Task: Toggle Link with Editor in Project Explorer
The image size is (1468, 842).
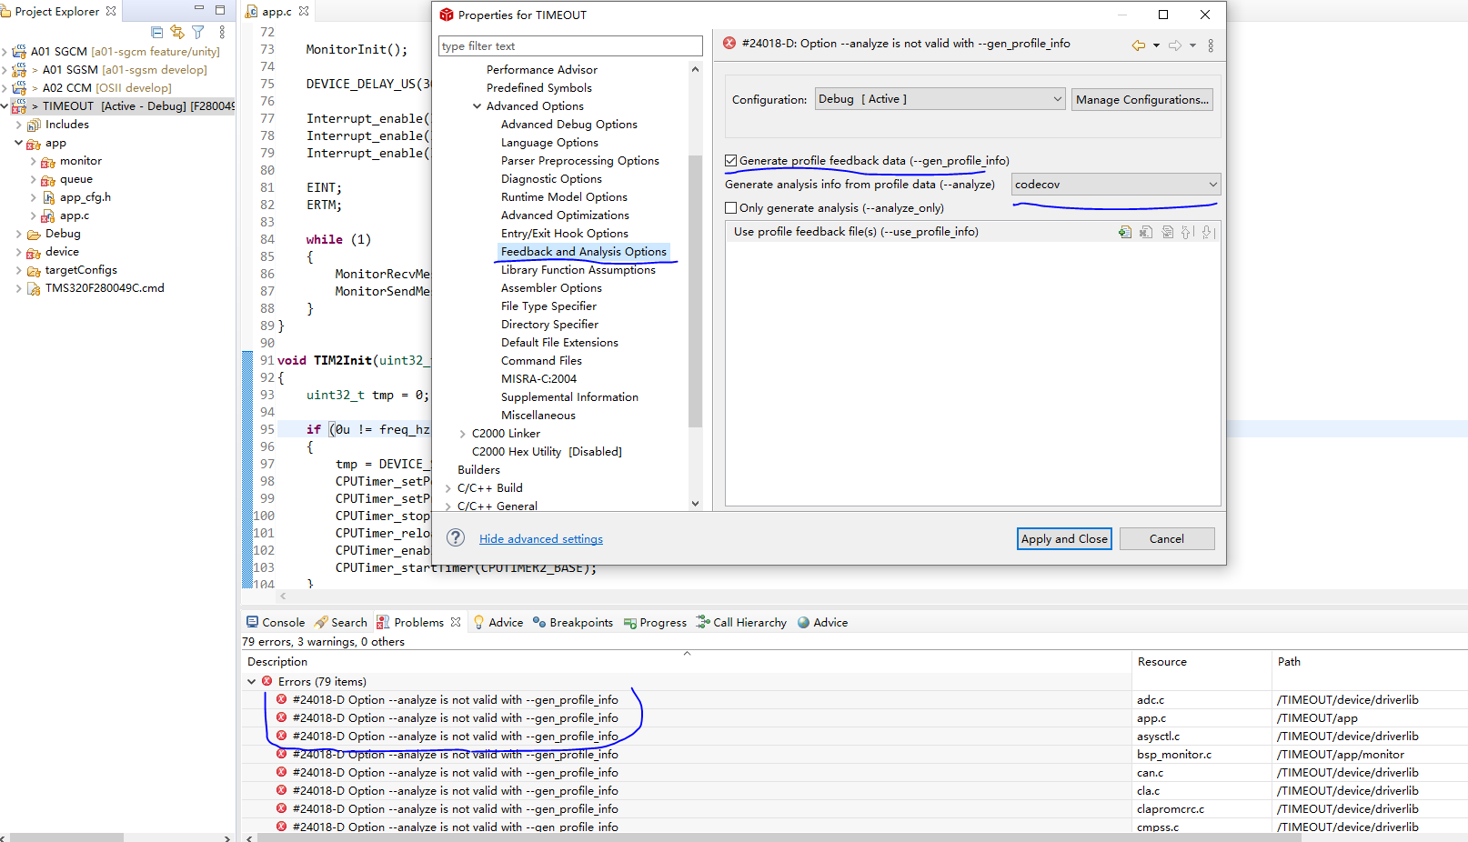Action: 177,33
